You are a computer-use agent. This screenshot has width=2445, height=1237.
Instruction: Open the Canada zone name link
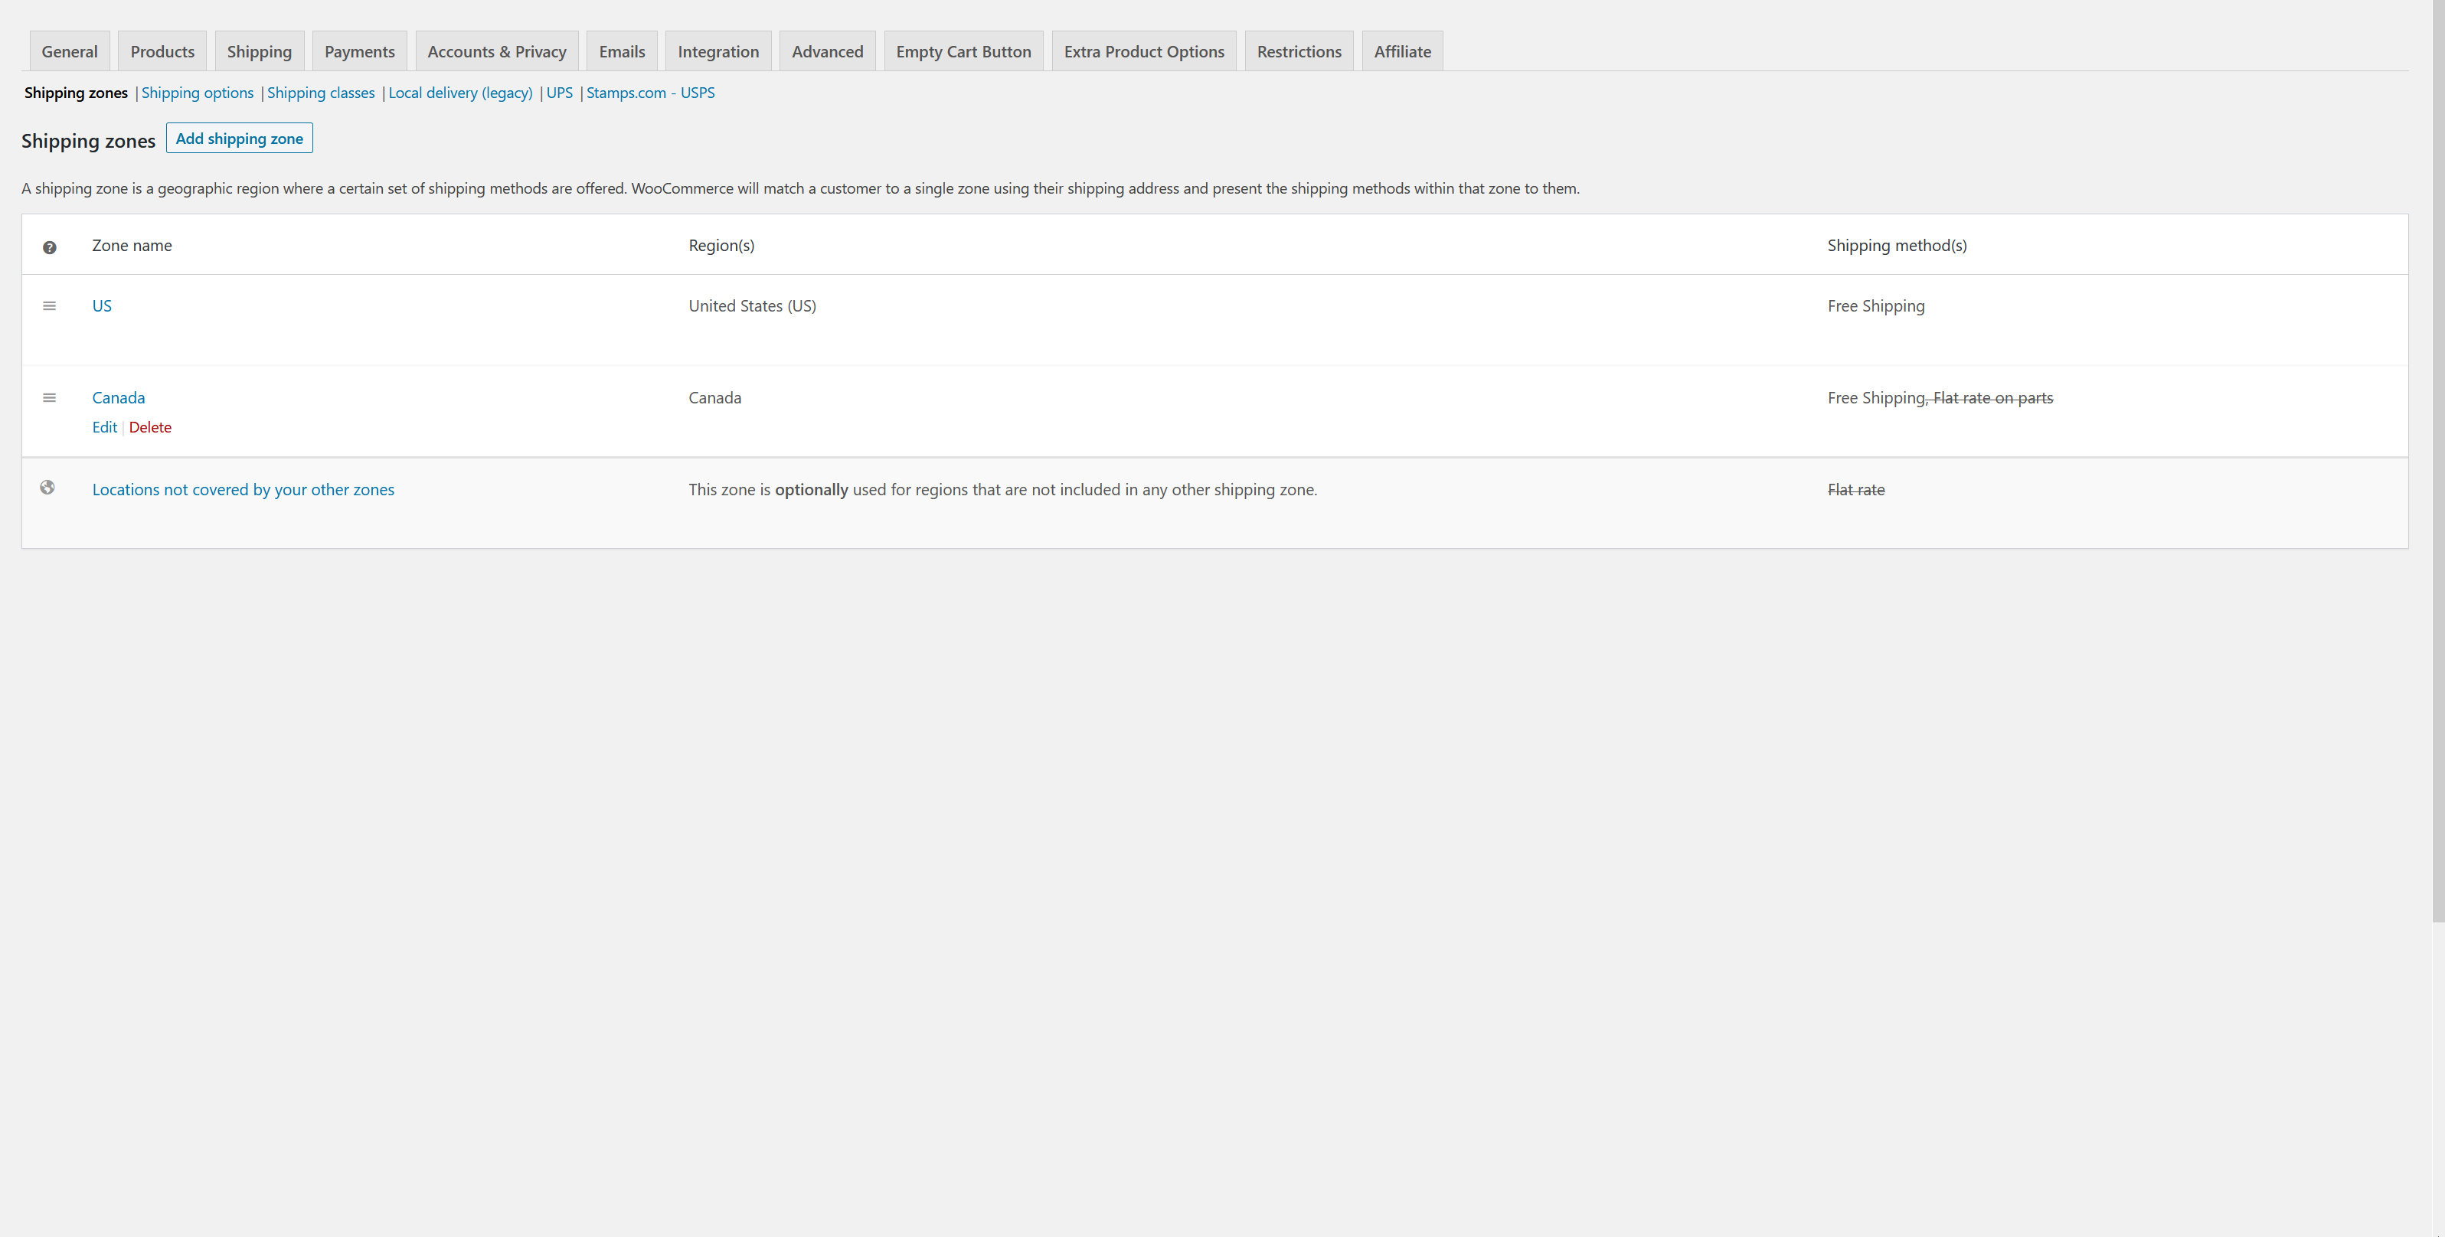(x=119, y=397)
